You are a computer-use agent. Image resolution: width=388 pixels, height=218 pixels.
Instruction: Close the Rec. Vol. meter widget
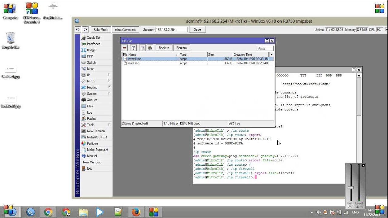point(363,166)
